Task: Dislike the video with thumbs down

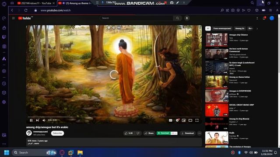Action: coord(138,133)
